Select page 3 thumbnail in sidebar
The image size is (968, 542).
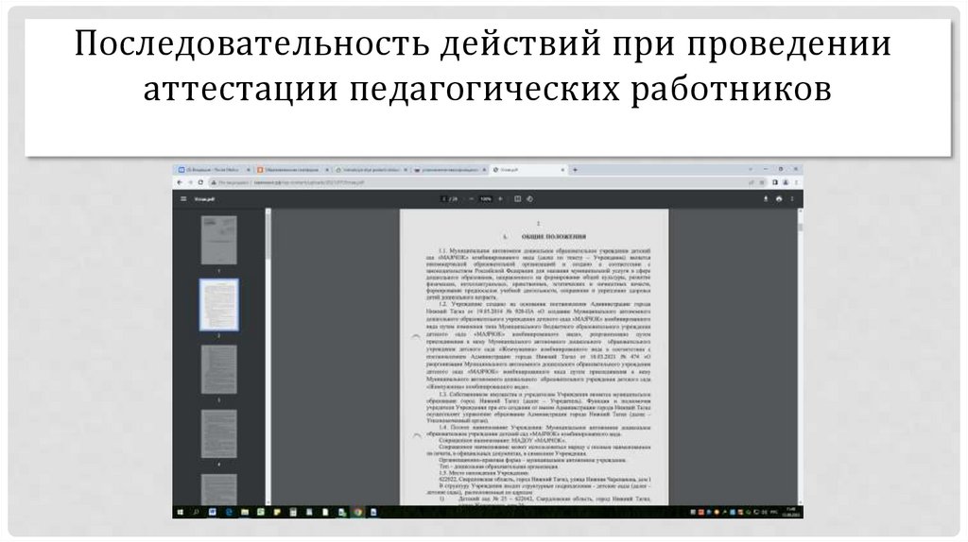(x=218, y=369)
